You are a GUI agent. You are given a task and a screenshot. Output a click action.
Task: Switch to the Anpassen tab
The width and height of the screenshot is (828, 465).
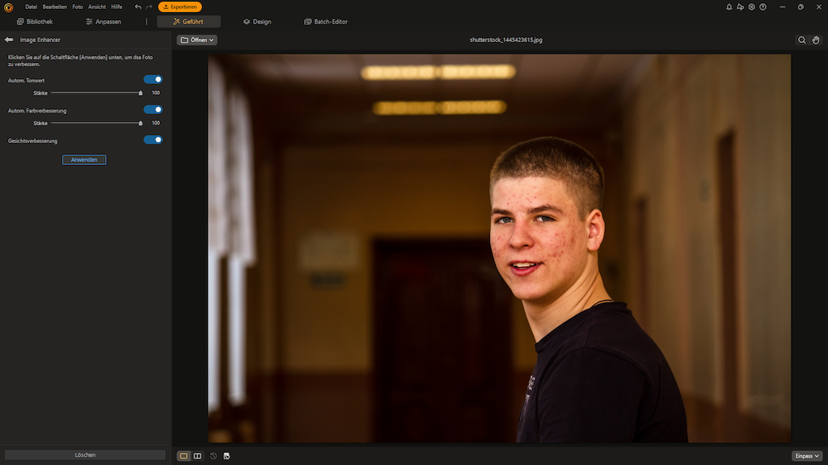point(103,22)
